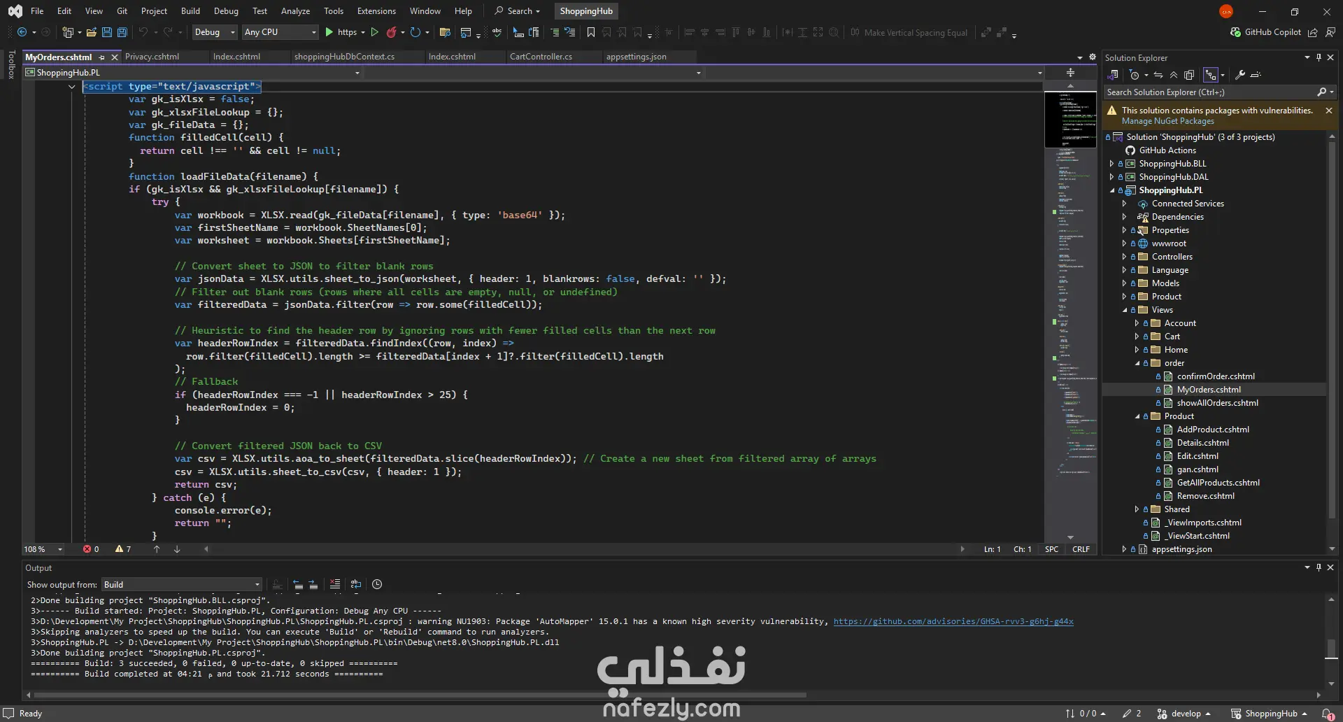Click the Preview Selected Items icon
This screenshot has width=1343, height=722.
1256,75
